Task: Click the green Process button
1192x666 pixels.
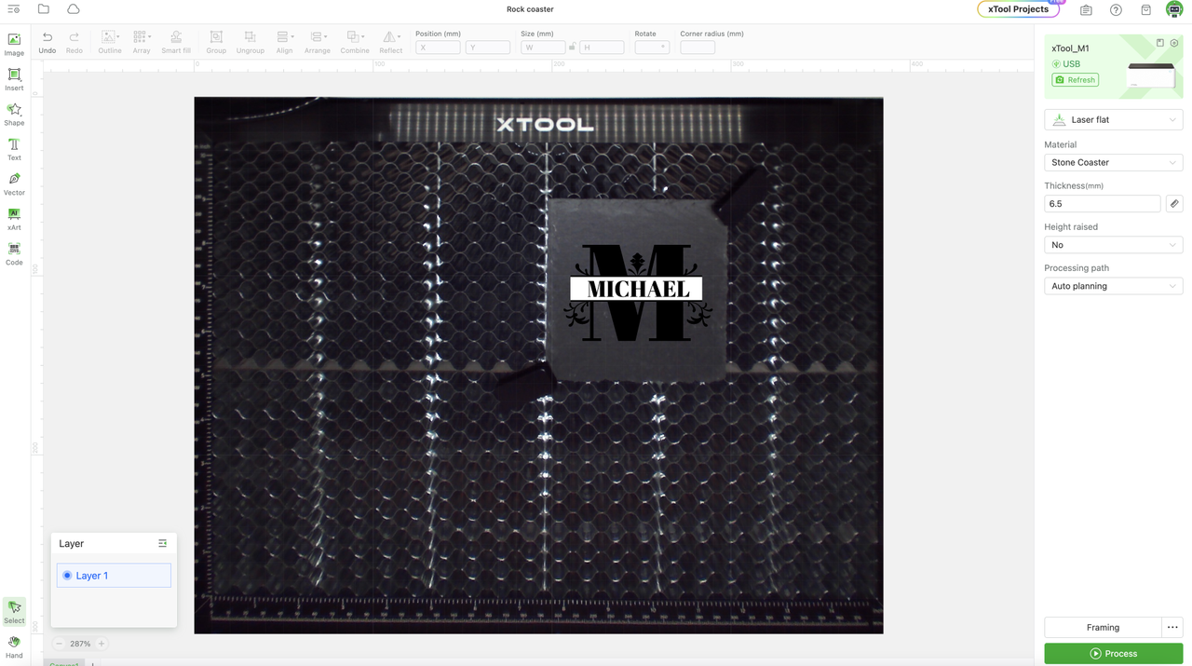Action: pos(1114,654)
